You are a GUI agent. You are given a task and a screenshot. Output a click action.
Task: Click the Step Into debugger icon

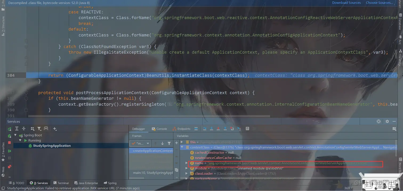click(212, 129)
